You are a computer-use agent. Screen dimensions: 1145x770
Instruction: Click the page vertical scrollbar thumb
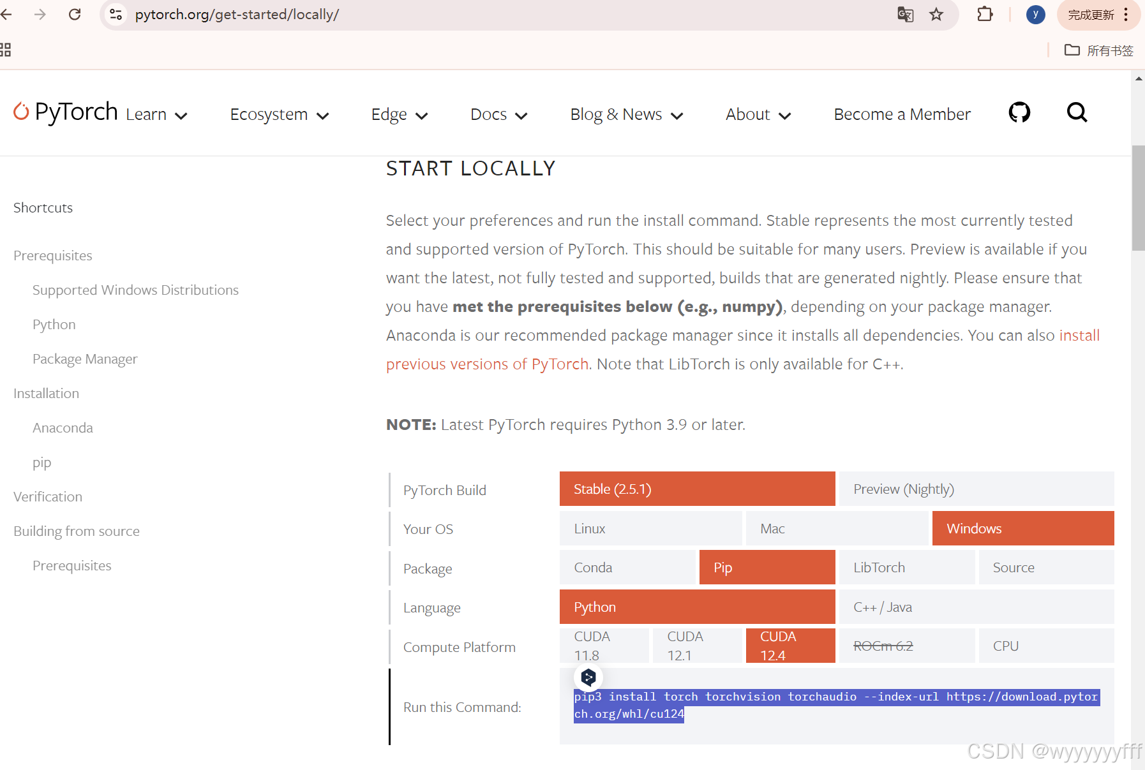click(x=1138, y=198)
